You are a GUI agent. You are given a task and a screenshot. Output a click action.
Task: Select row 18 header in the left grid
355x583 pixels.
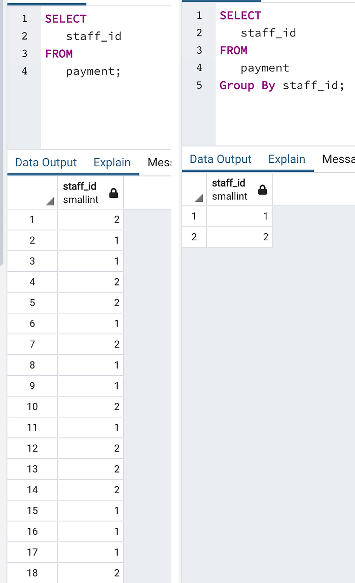[x=32, y=573]
